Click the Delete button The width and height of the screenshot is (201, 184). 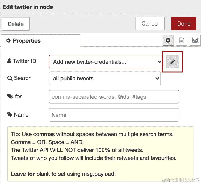pyautogui.click(x=16, y=24)
